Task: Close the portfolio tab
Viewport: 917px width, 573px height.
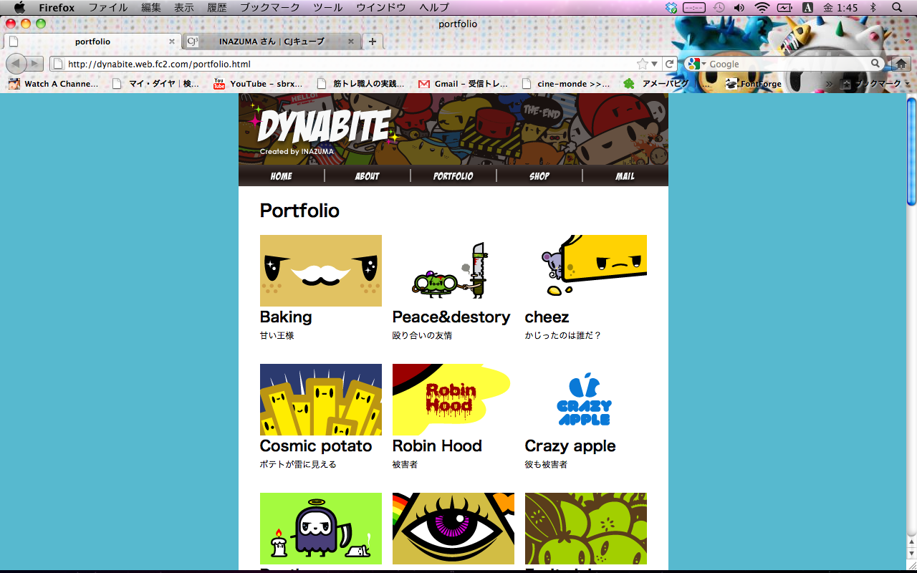Action: (x=172, y=42)
